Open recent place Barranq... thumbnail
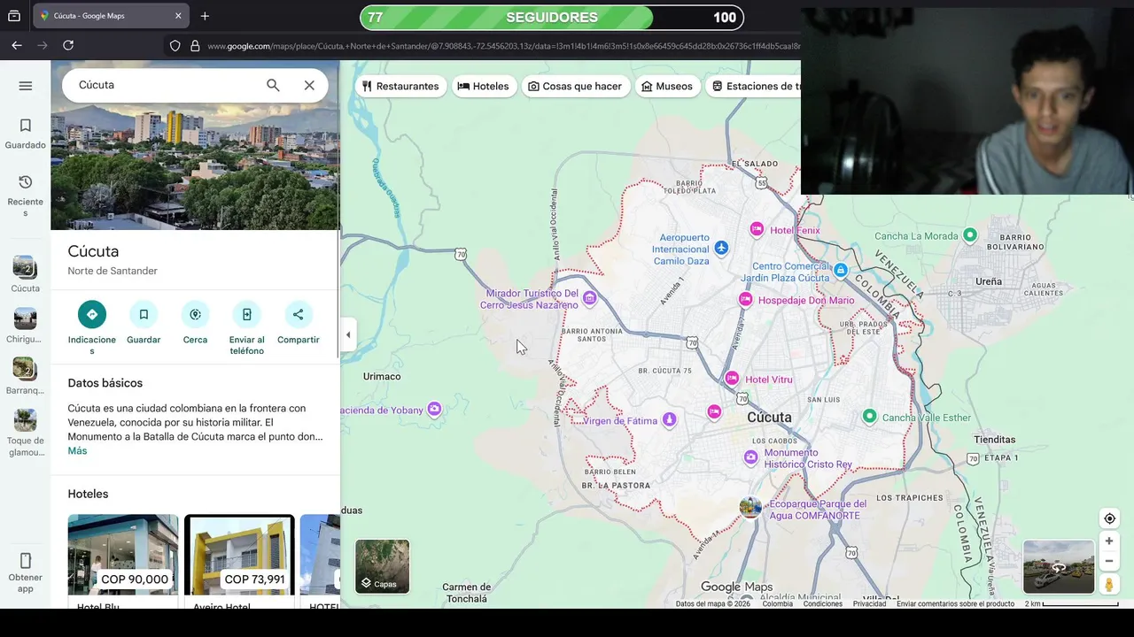 point(25,369)
